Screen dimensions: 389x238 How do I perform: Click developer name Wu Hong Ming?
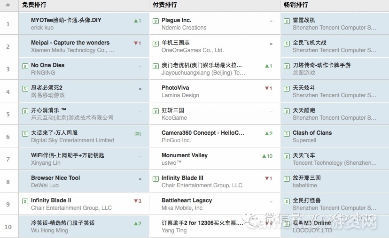click(x=49, y=230)
